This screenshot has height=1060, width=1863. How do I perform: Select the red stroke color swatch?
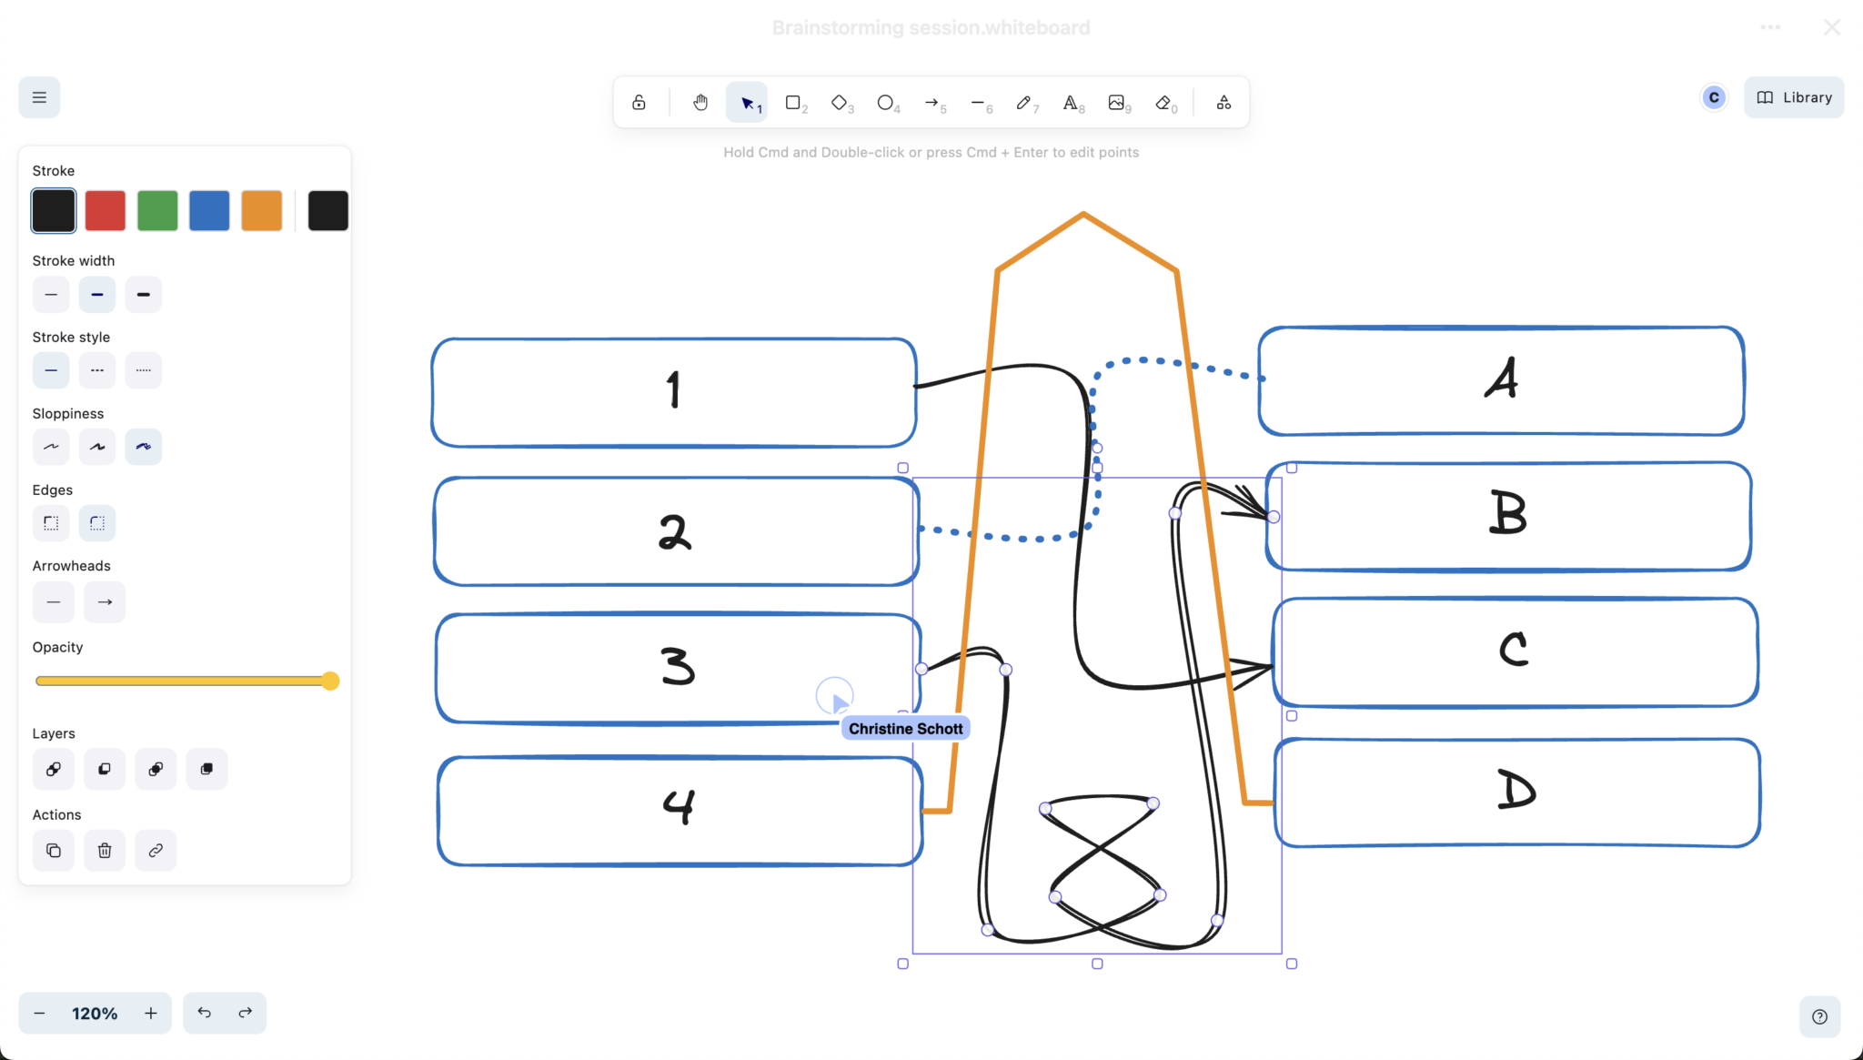tap(105, 210)
